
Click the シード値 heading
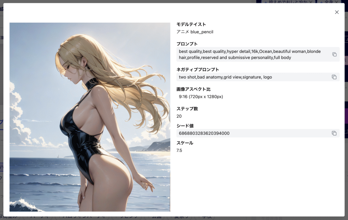pos(185,126)
